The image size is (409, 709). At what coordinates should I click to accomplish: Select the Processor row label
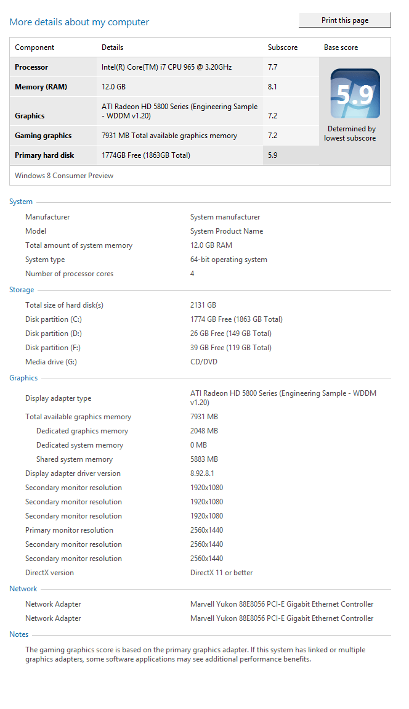[x=31, y=67]
